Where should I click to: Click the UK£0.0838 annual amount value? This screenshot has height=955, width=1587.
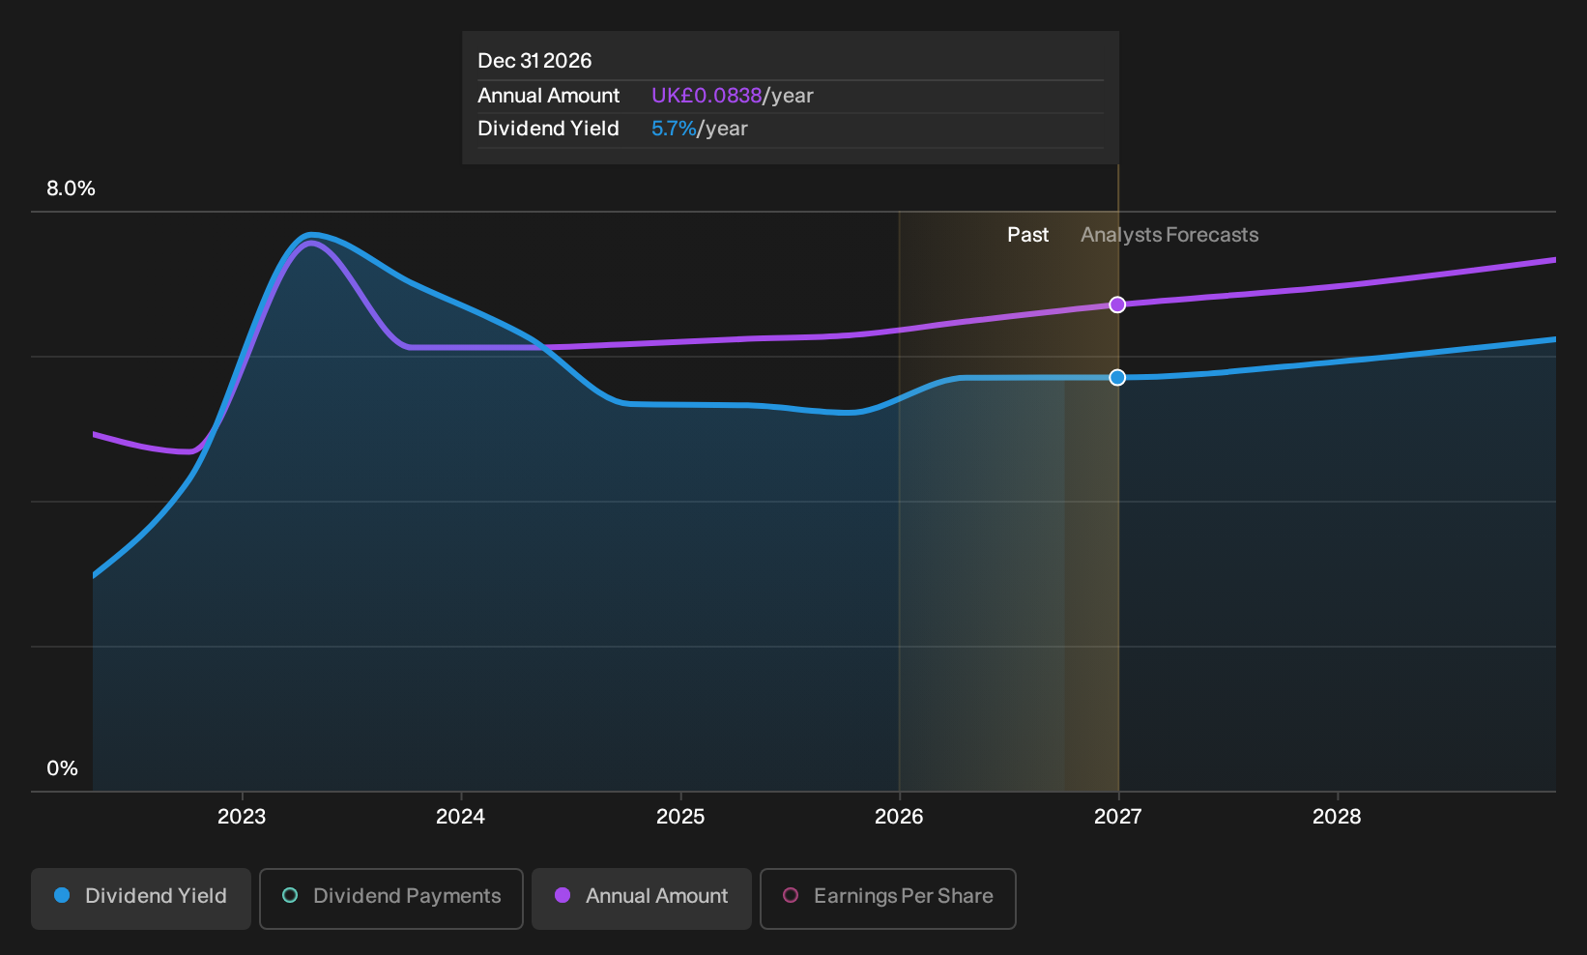(x=707, y=96)
